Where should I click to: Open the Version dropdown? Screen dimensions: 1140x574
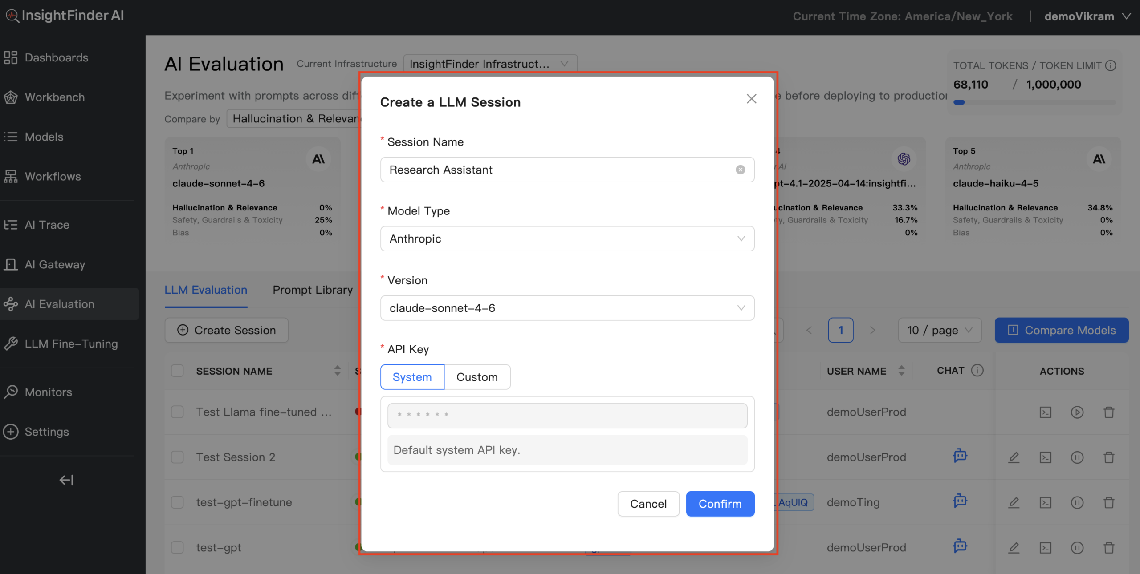567,308
